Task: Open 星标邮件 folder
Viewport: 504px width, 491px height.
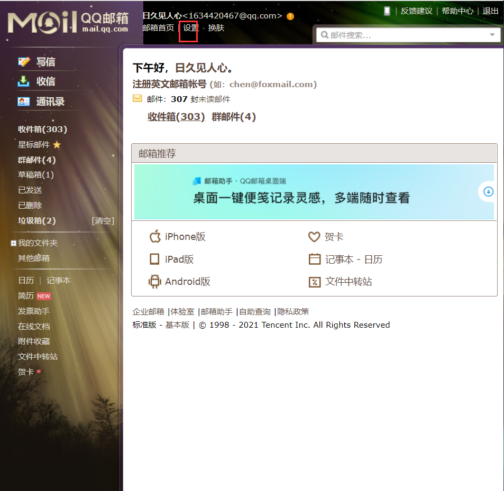Action: pyautogui.click(x=34, y=145)
